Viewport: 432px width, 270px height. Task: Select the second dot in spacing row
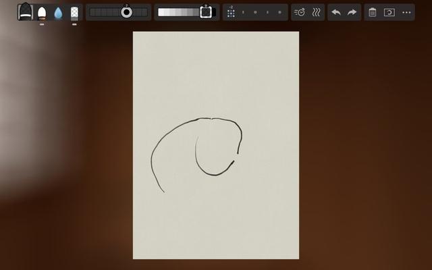click(255, 12)
